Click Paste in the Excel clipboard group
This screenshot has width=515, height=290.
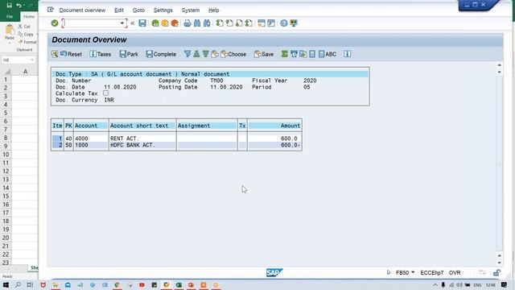pyautogui.click(x=10, y=33)
